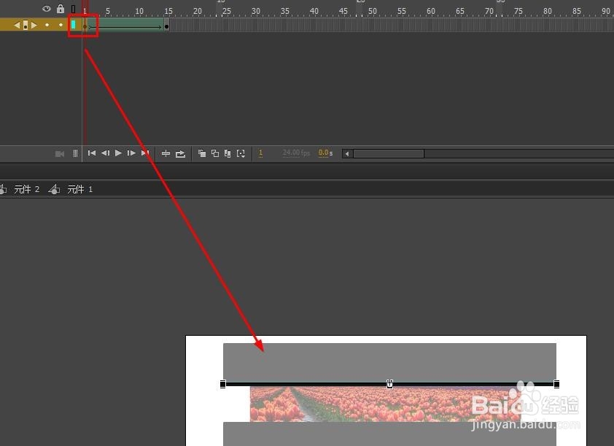Viewport: 614px width, 446px height.
Task: Click the elapsed time 0.0 s value
Action: tap(325, 153)
